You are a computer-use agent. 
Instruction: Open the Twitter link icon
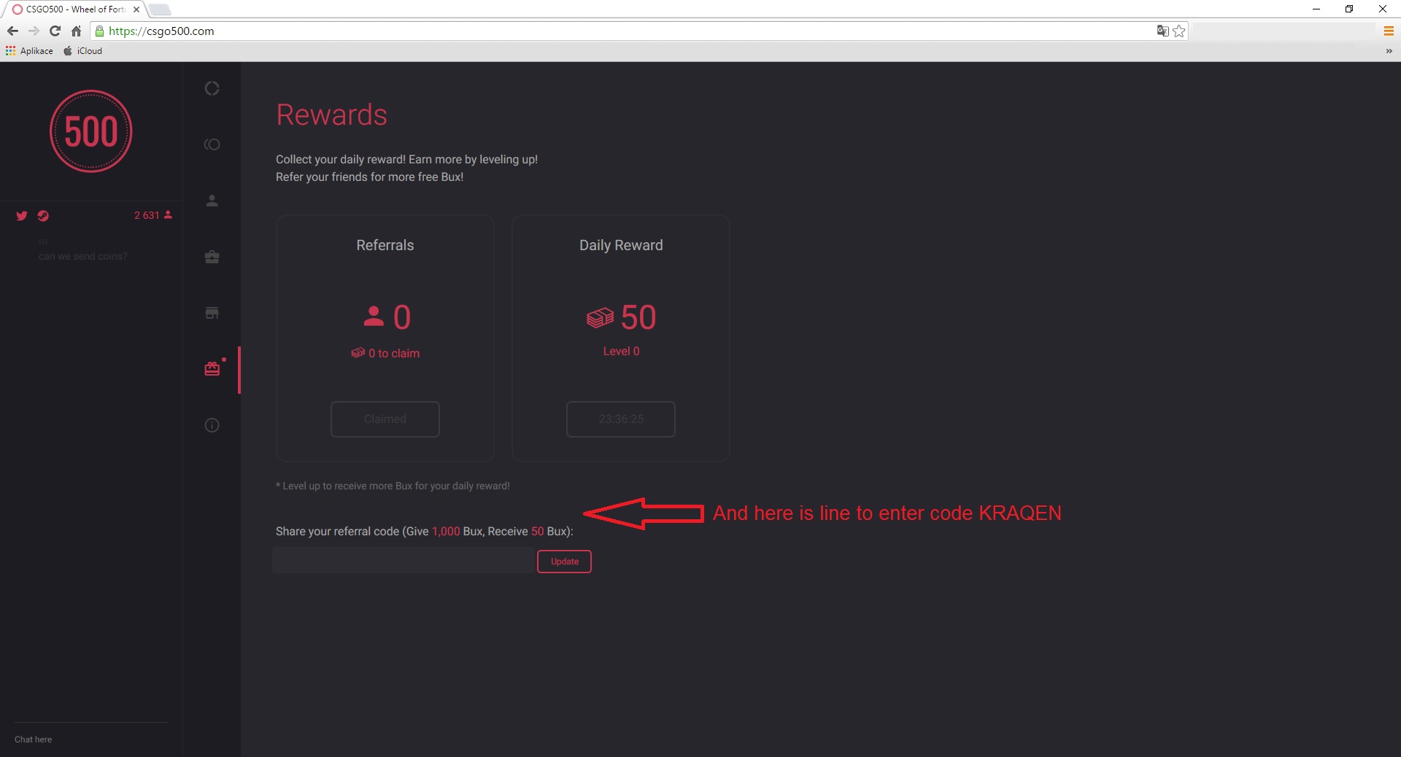22,215
